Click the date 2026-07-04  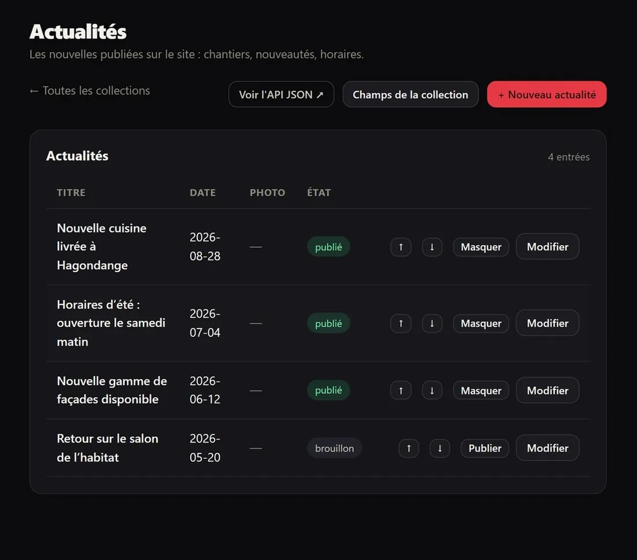pyautogui.click(x=205, y=323)
